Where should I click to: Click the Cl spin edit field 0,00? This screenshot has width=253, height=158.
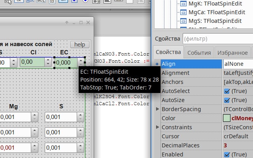pyautogui.click(x=32, y=62)
